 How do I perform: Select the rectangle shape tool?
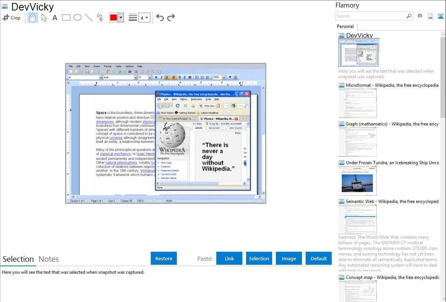66,18
